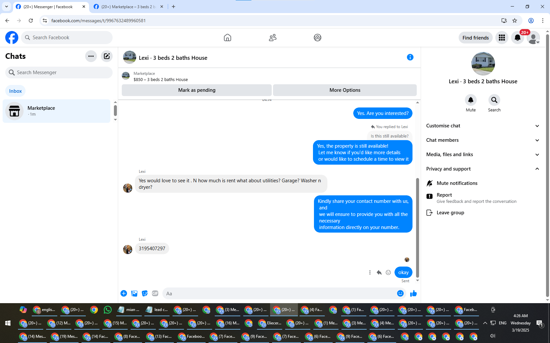React to the okay message
The height and width of the screenshot is (343, 550).
pyautogui.click(x=388, y=272)
